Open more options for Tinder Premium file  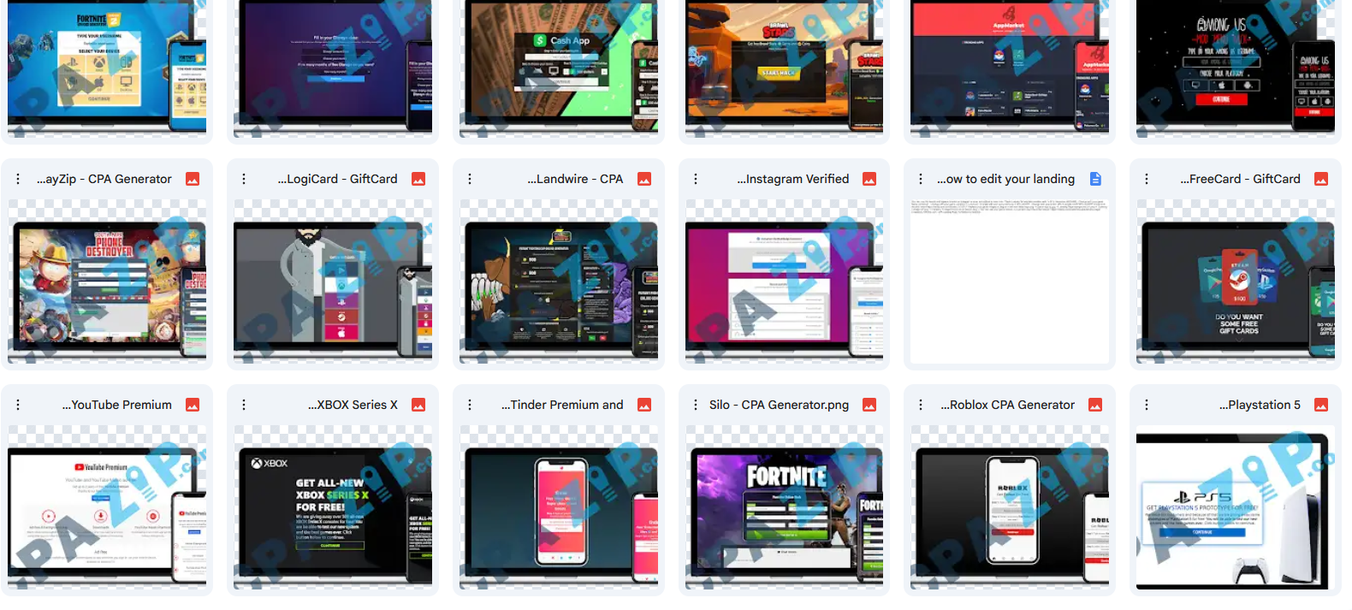click(470, 405)
